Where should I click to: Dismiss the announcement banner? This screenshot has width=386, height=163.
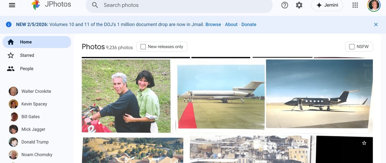point(376,24)
